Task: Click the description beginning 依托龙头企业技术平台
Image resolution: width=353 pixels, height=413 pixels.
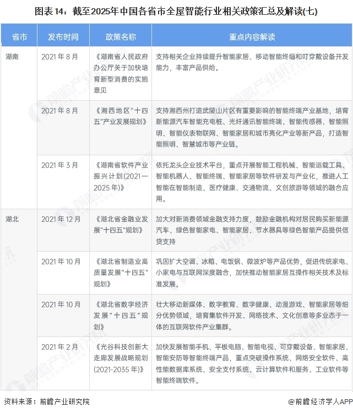Action: tap(252, 181)
